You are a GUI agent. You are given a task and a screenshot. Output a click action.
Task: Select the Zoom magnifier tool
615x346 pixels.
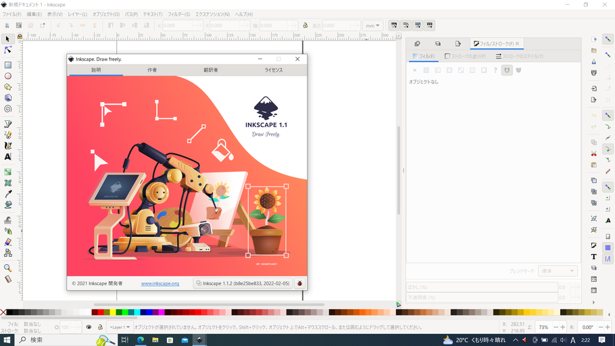(7, 268)
